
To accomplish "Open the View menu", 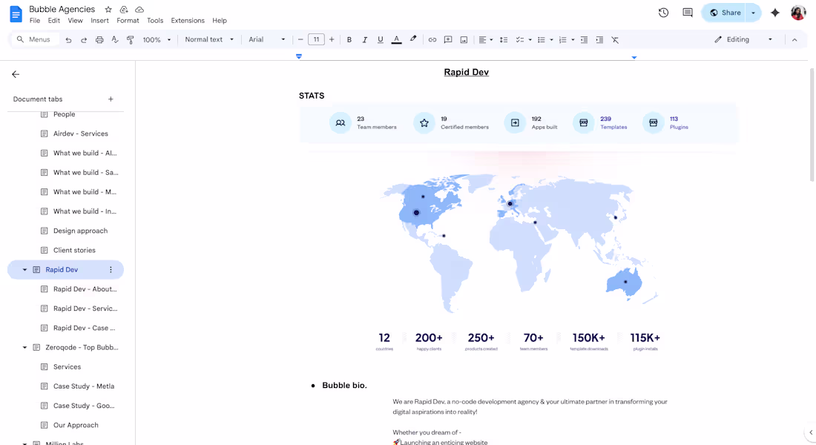I will point(76,21).
